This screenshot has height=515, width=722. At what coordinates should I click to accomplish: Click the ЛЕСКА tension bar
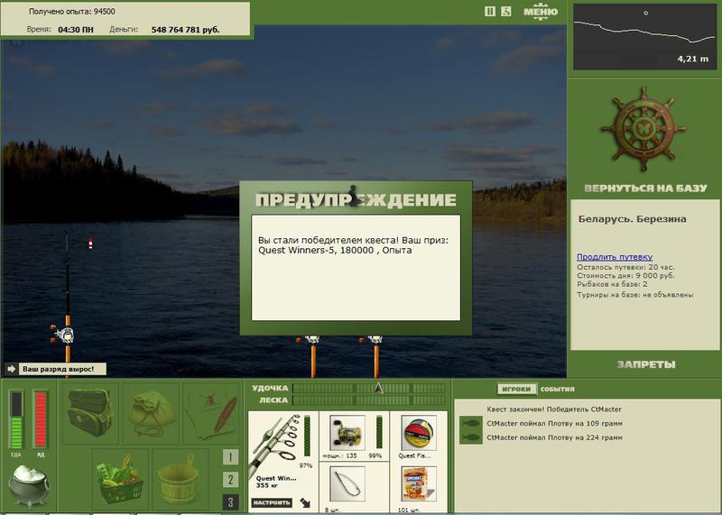coord(369,400)
